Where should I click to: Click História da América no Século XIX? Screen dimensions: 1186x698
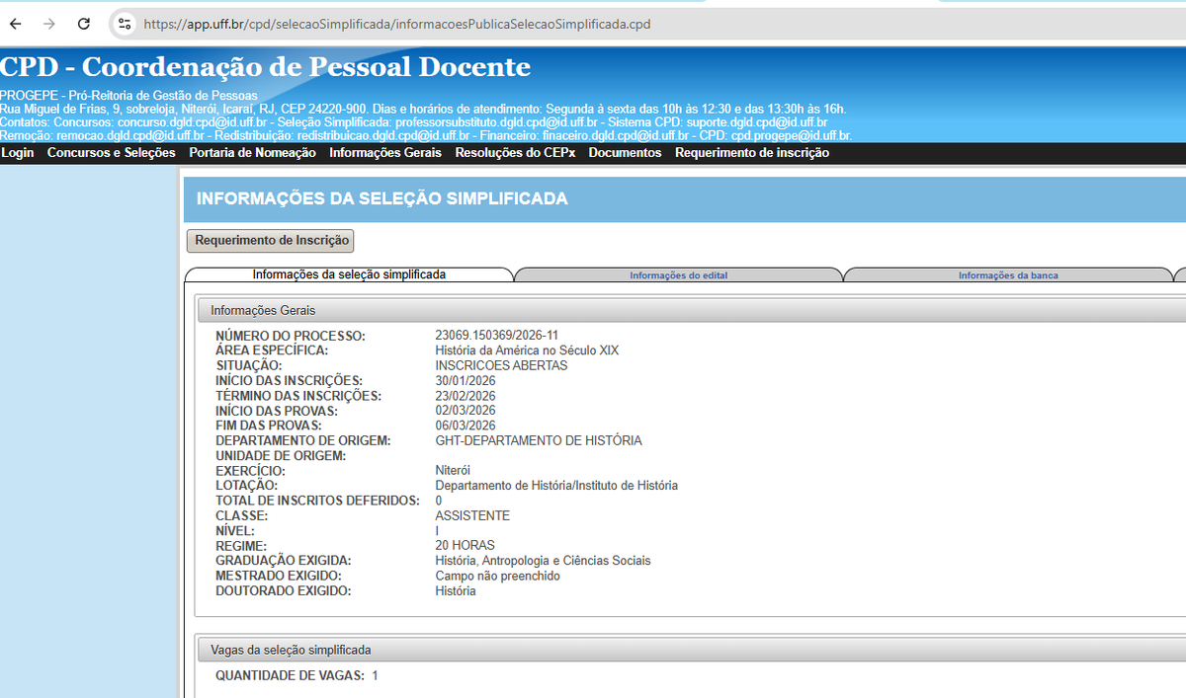527,350
